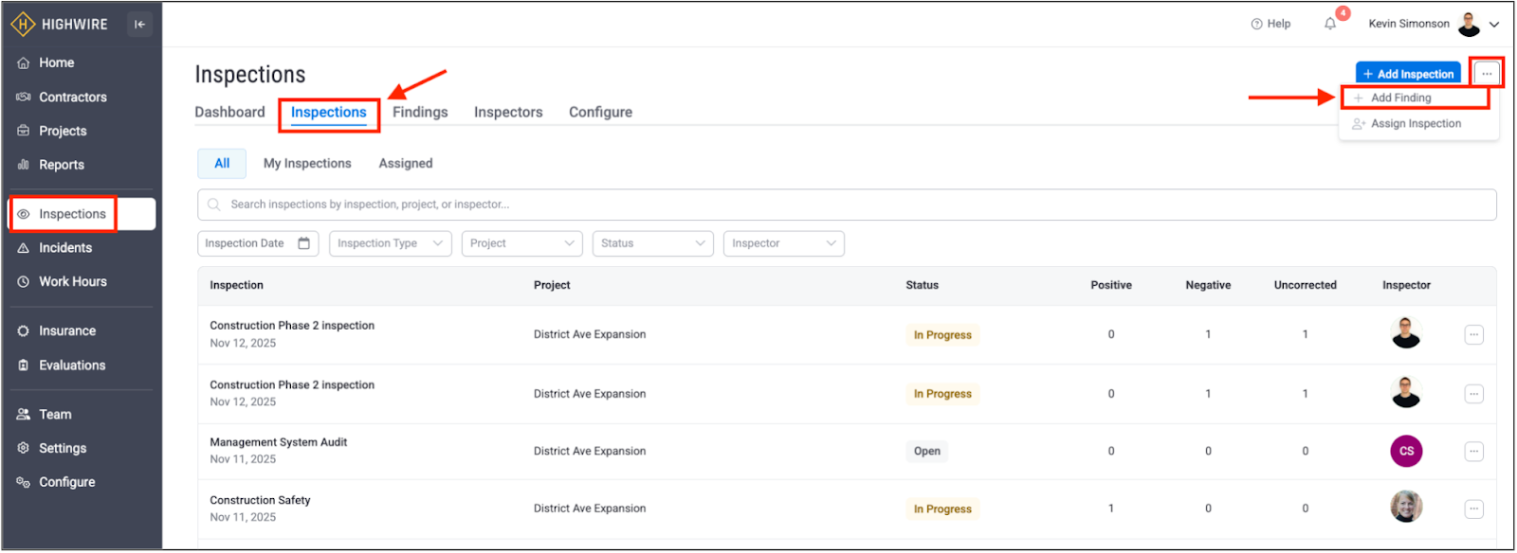Open row actions for Management System Audit
The image size is (1517, 553).
[x=1473, y=452]
